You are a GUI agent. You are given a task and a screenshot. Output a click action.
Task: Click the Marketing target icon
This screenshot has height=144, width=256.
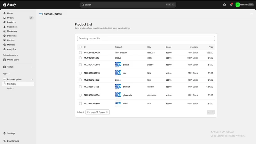4,31
